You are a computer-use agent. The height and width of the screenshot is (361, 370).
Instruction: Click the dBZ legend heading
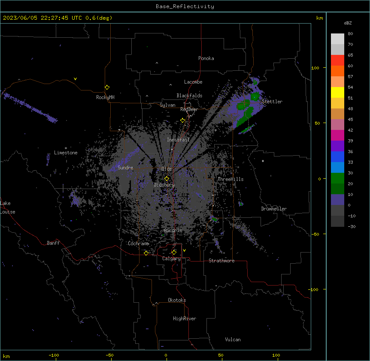[x=348, y=23]
